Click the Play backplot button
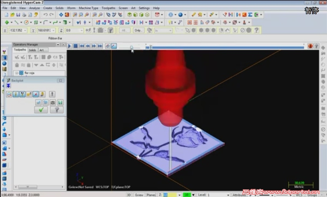Viewport: 327px width, 197px height. tap(70, 46)
